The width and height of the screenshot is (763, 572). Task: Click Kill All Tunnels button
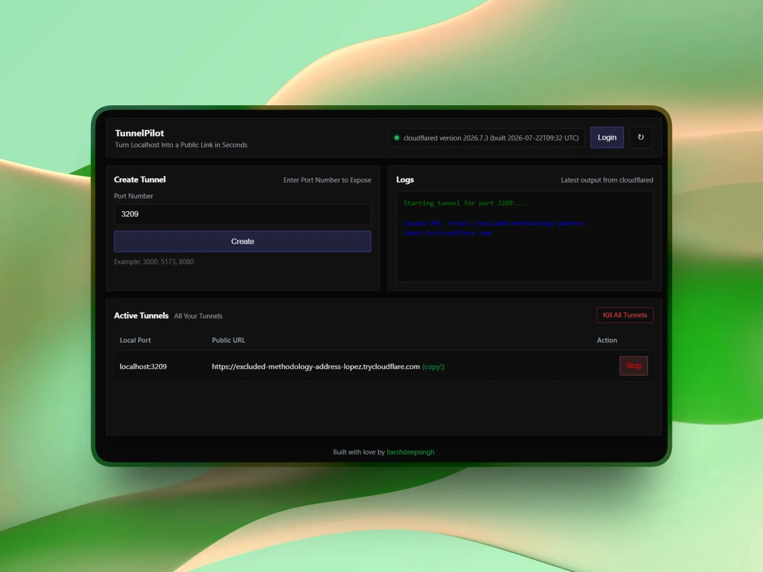tap(625, 315)
